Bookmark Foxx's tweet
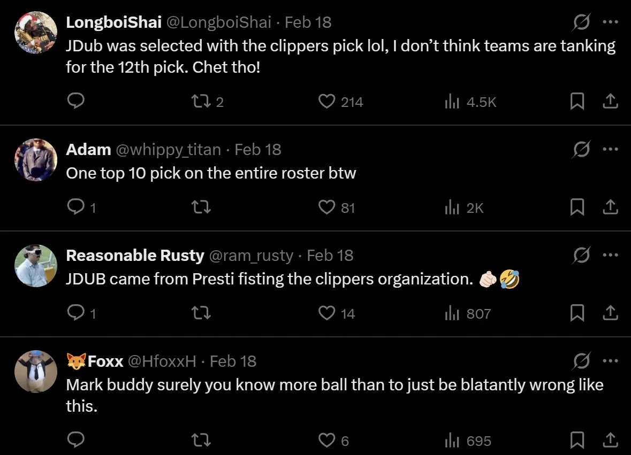This screenshot has width=631, height=455. (x=577, y=440)
